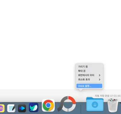Expand the chevron beside 화면에서의 위치

coord(100,75)
